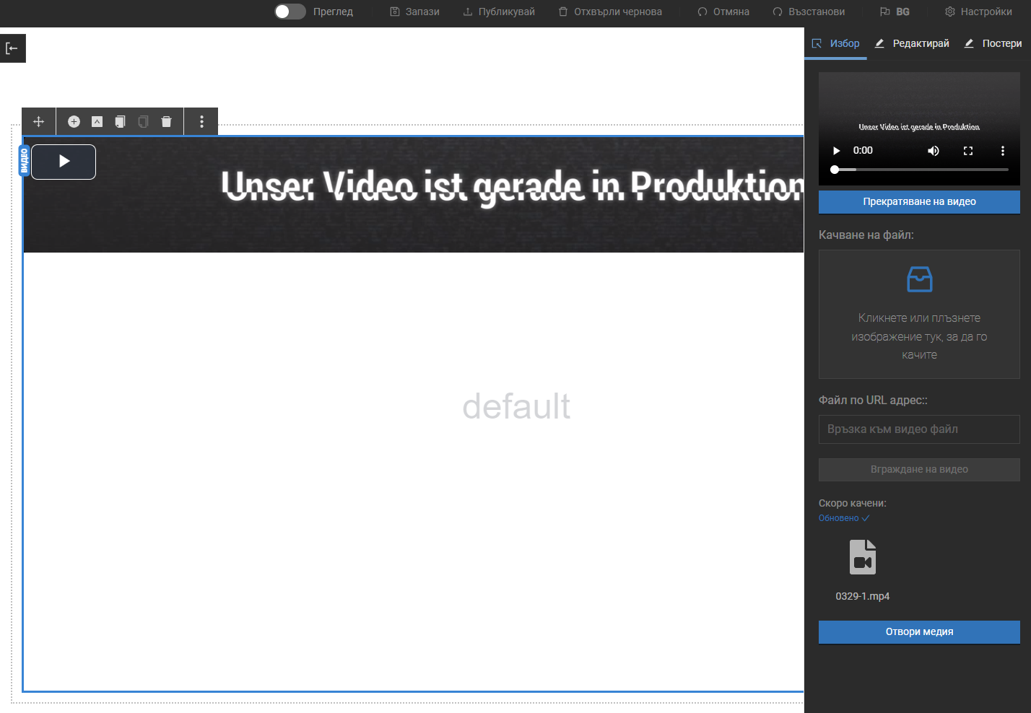Viewport: 1031px width, 713px height.
Task: Open the video preview more options menu
Action: 1002,151
